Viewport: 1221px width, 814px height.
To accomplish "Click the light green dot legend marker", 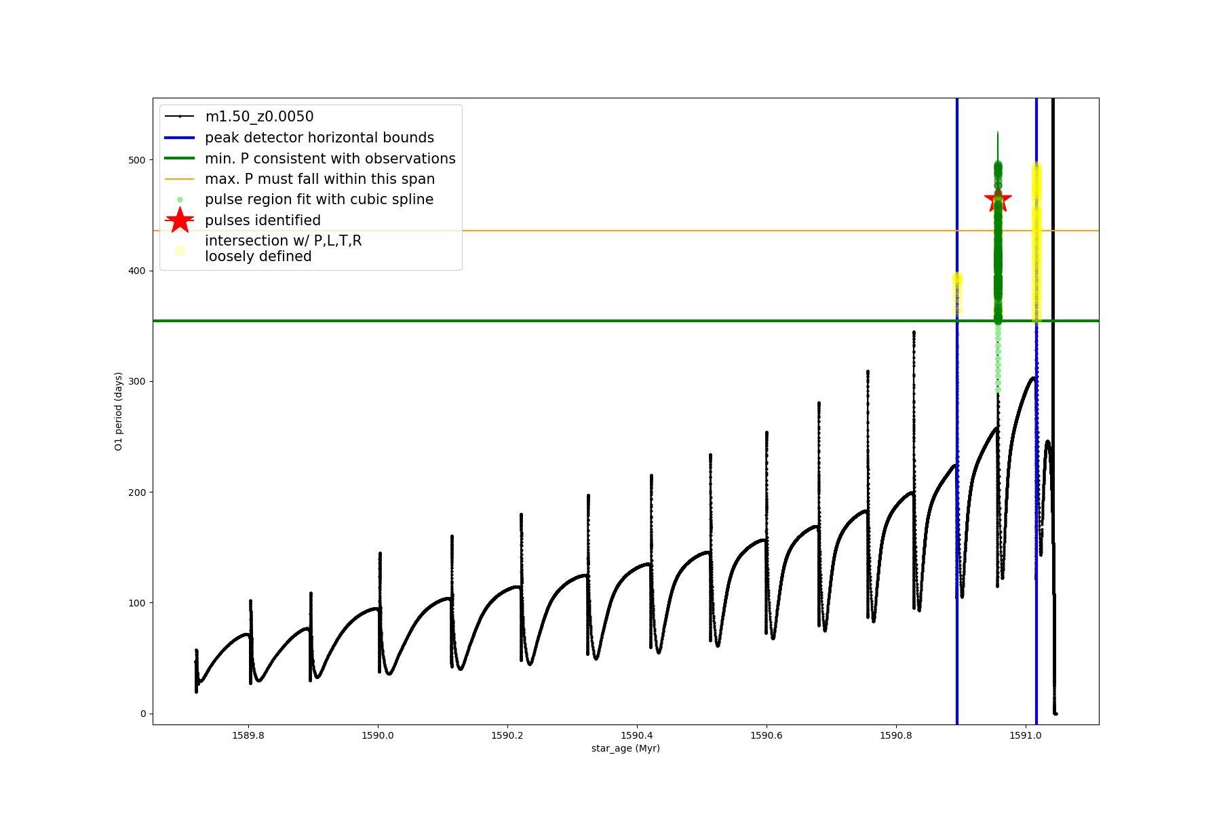I will click(x=180, y=199).
